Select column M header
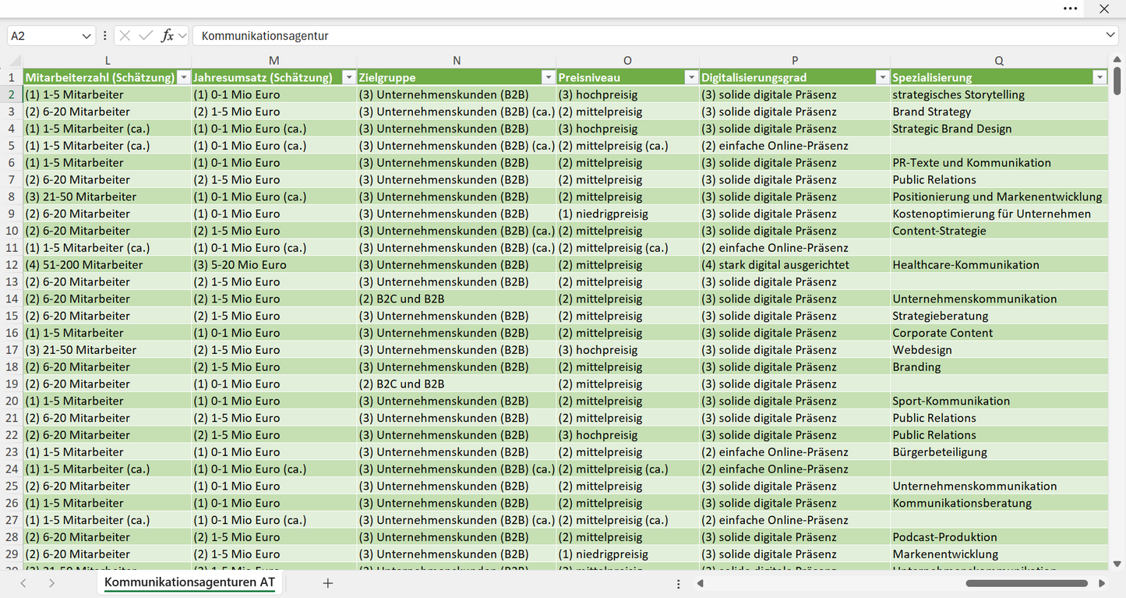Viewport: 1126px width, 598px height. tap(274, 60)
